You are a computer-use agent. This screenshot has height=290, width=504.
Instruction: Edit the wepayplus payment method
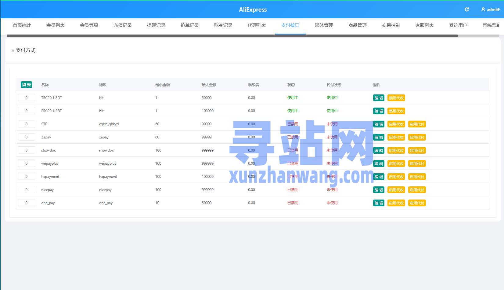coord(379,163)
